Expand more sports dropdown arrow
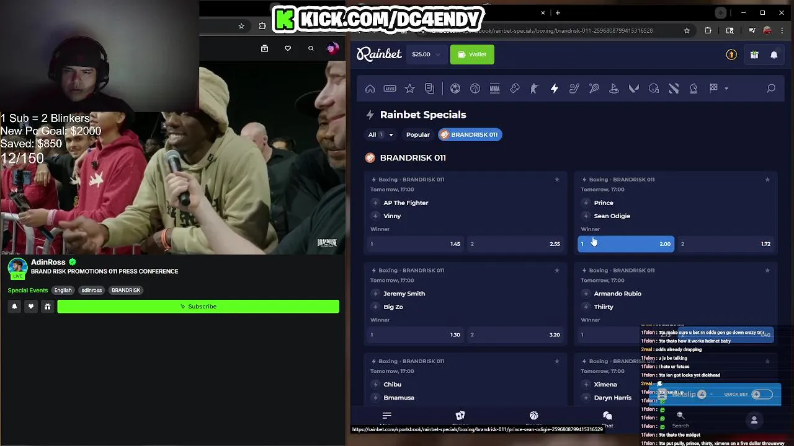Viewport: 794px width, 446px height. [726, 89]
